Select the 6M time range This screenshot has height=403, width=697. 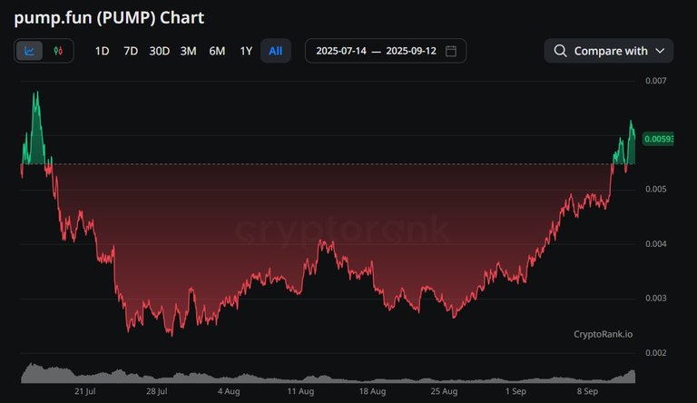(217, 51)
